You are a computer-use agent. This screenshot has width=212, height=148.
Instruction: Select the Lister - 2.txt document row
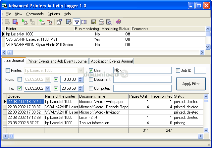pyautogui.click(x=103, y=118)
